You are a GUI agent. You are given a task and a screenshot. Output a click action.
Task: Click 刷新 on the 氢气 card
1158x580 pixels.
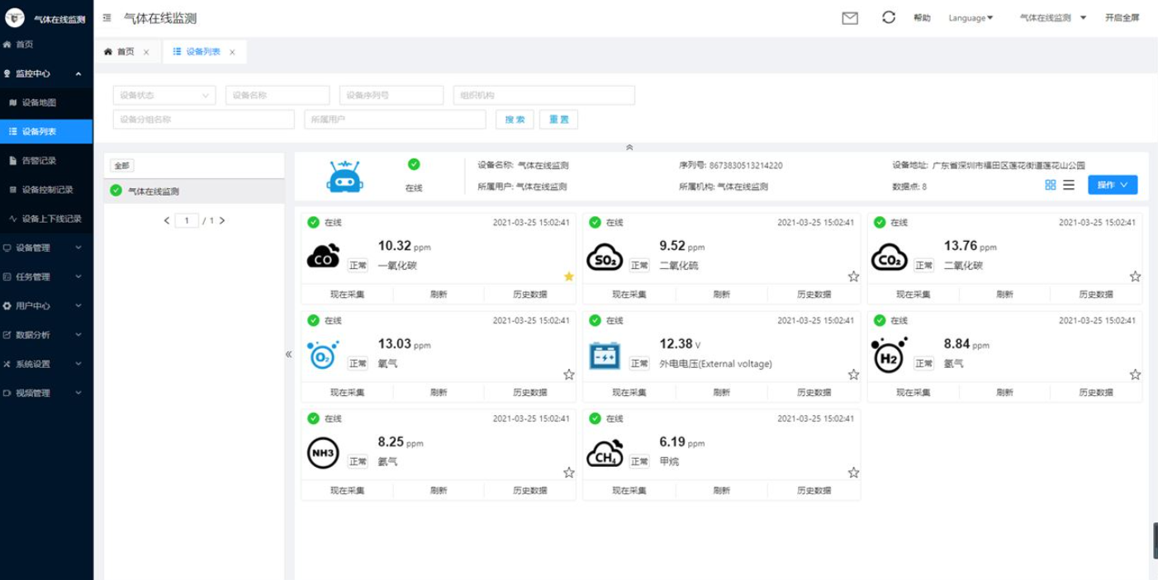point(1004,393)
